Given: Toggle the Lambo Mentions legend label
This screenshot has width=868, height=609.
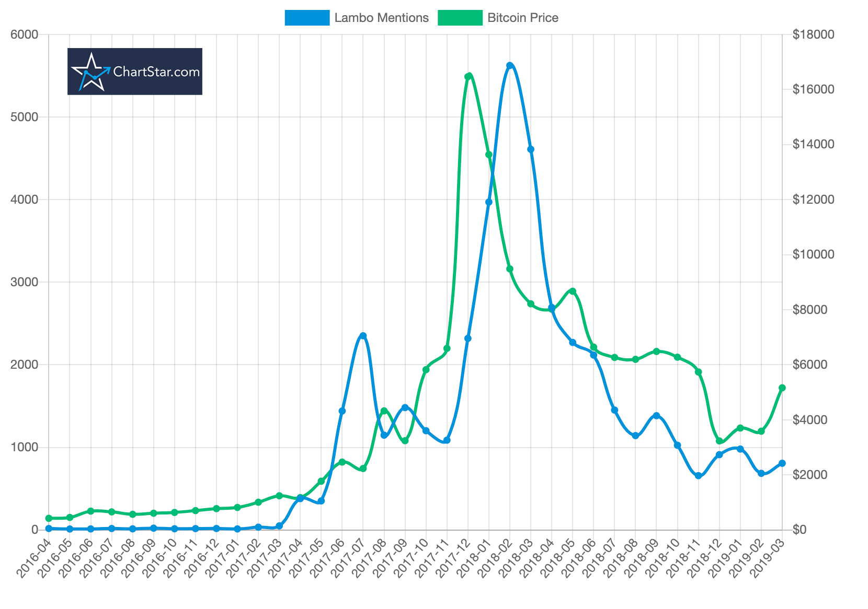Looking at the screenshot, I should point(381,18).
